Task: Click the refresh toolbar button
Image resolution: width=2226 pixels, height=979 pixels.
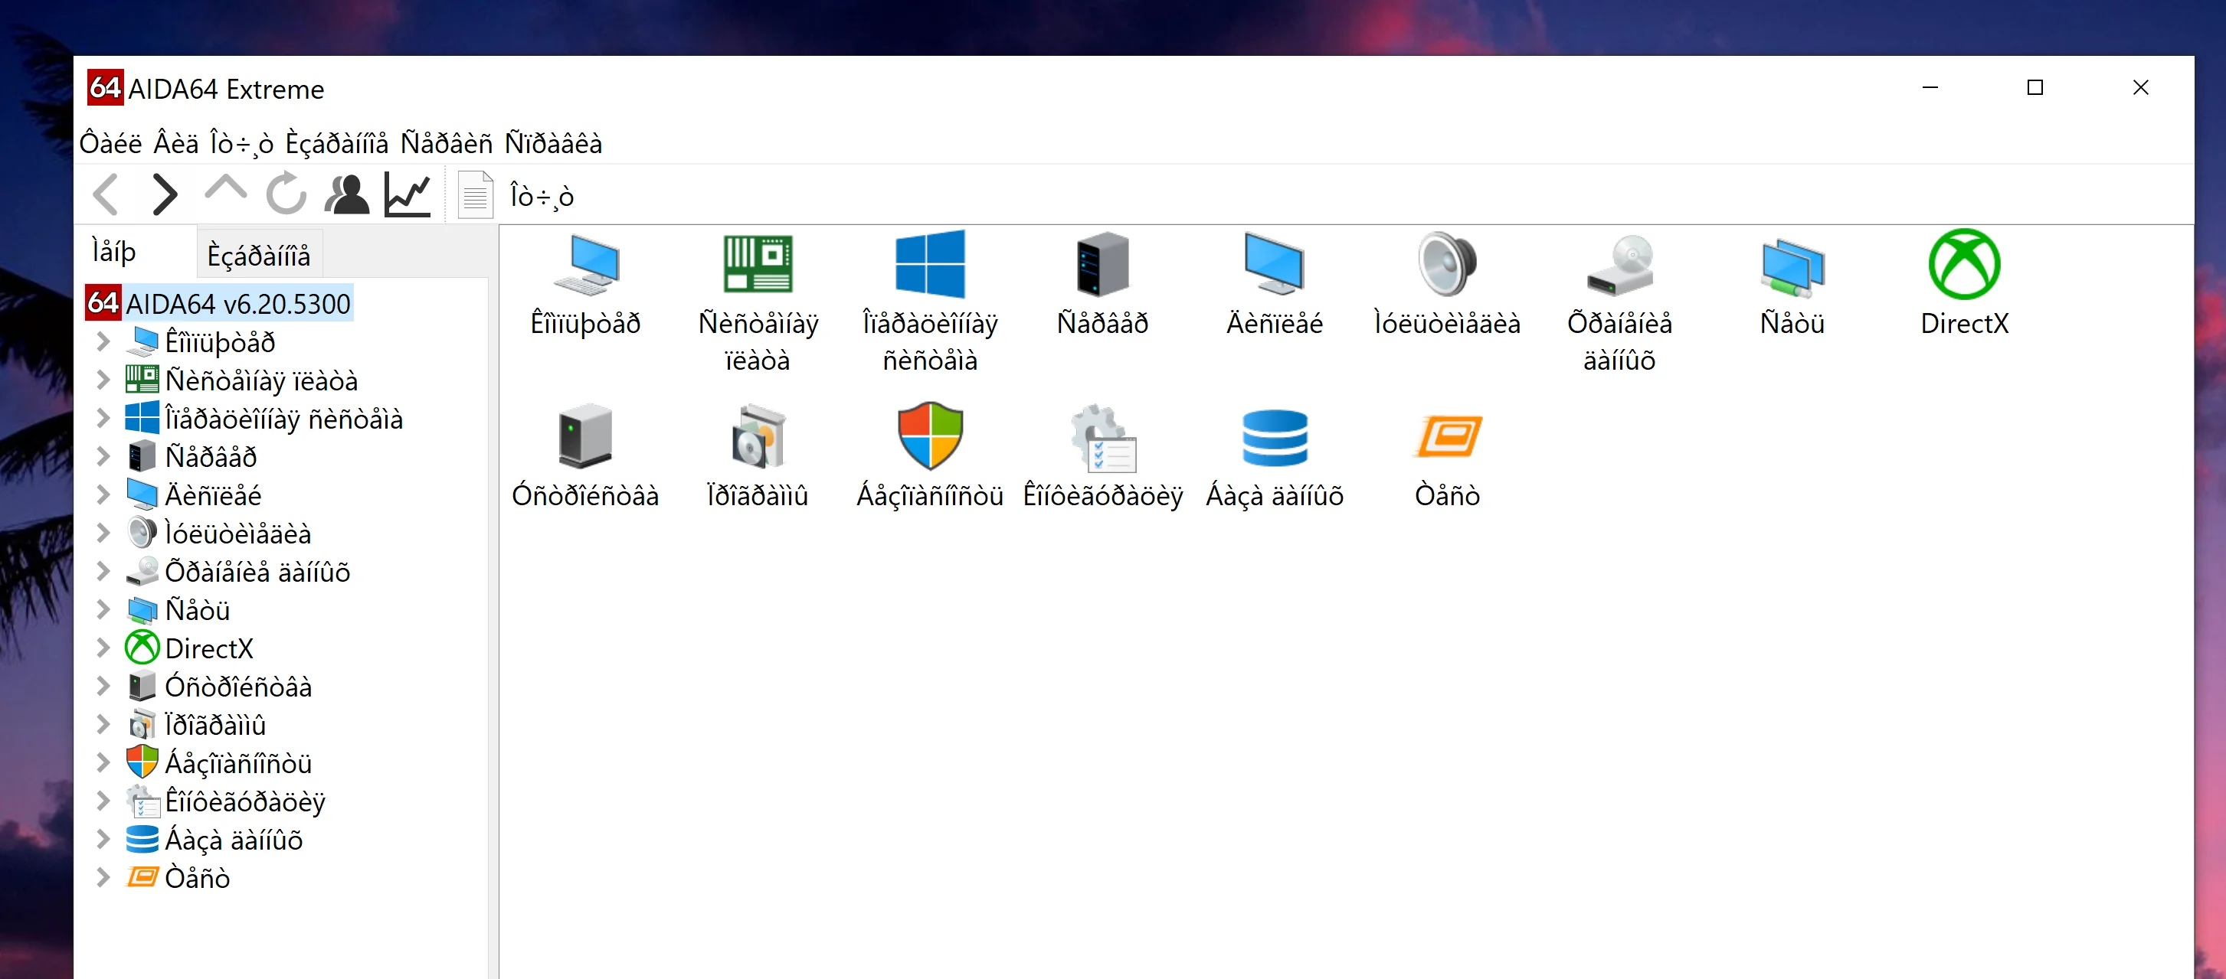Action: 286,194
